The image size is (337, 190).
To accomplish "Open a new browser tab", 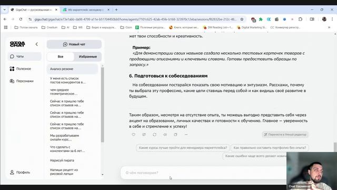I will (116, 10).
